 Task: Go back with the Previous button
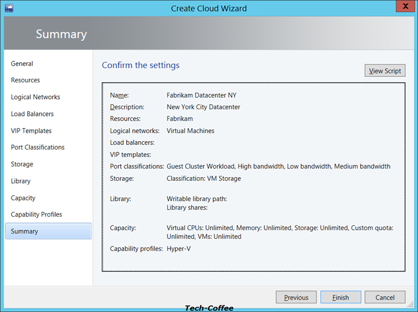tap(296, 297)
